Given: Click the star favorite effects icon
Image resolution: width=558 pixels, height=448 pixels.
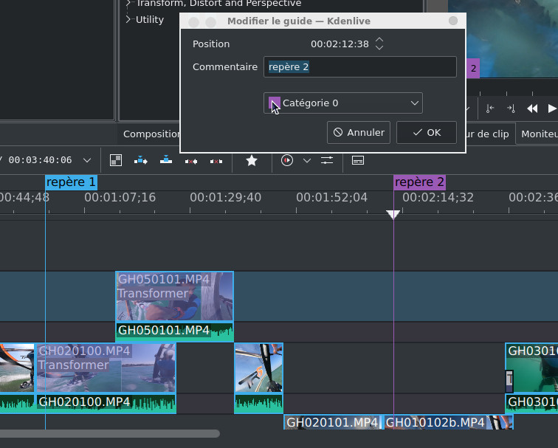Looking at the screenshot, I should [252, 160].
